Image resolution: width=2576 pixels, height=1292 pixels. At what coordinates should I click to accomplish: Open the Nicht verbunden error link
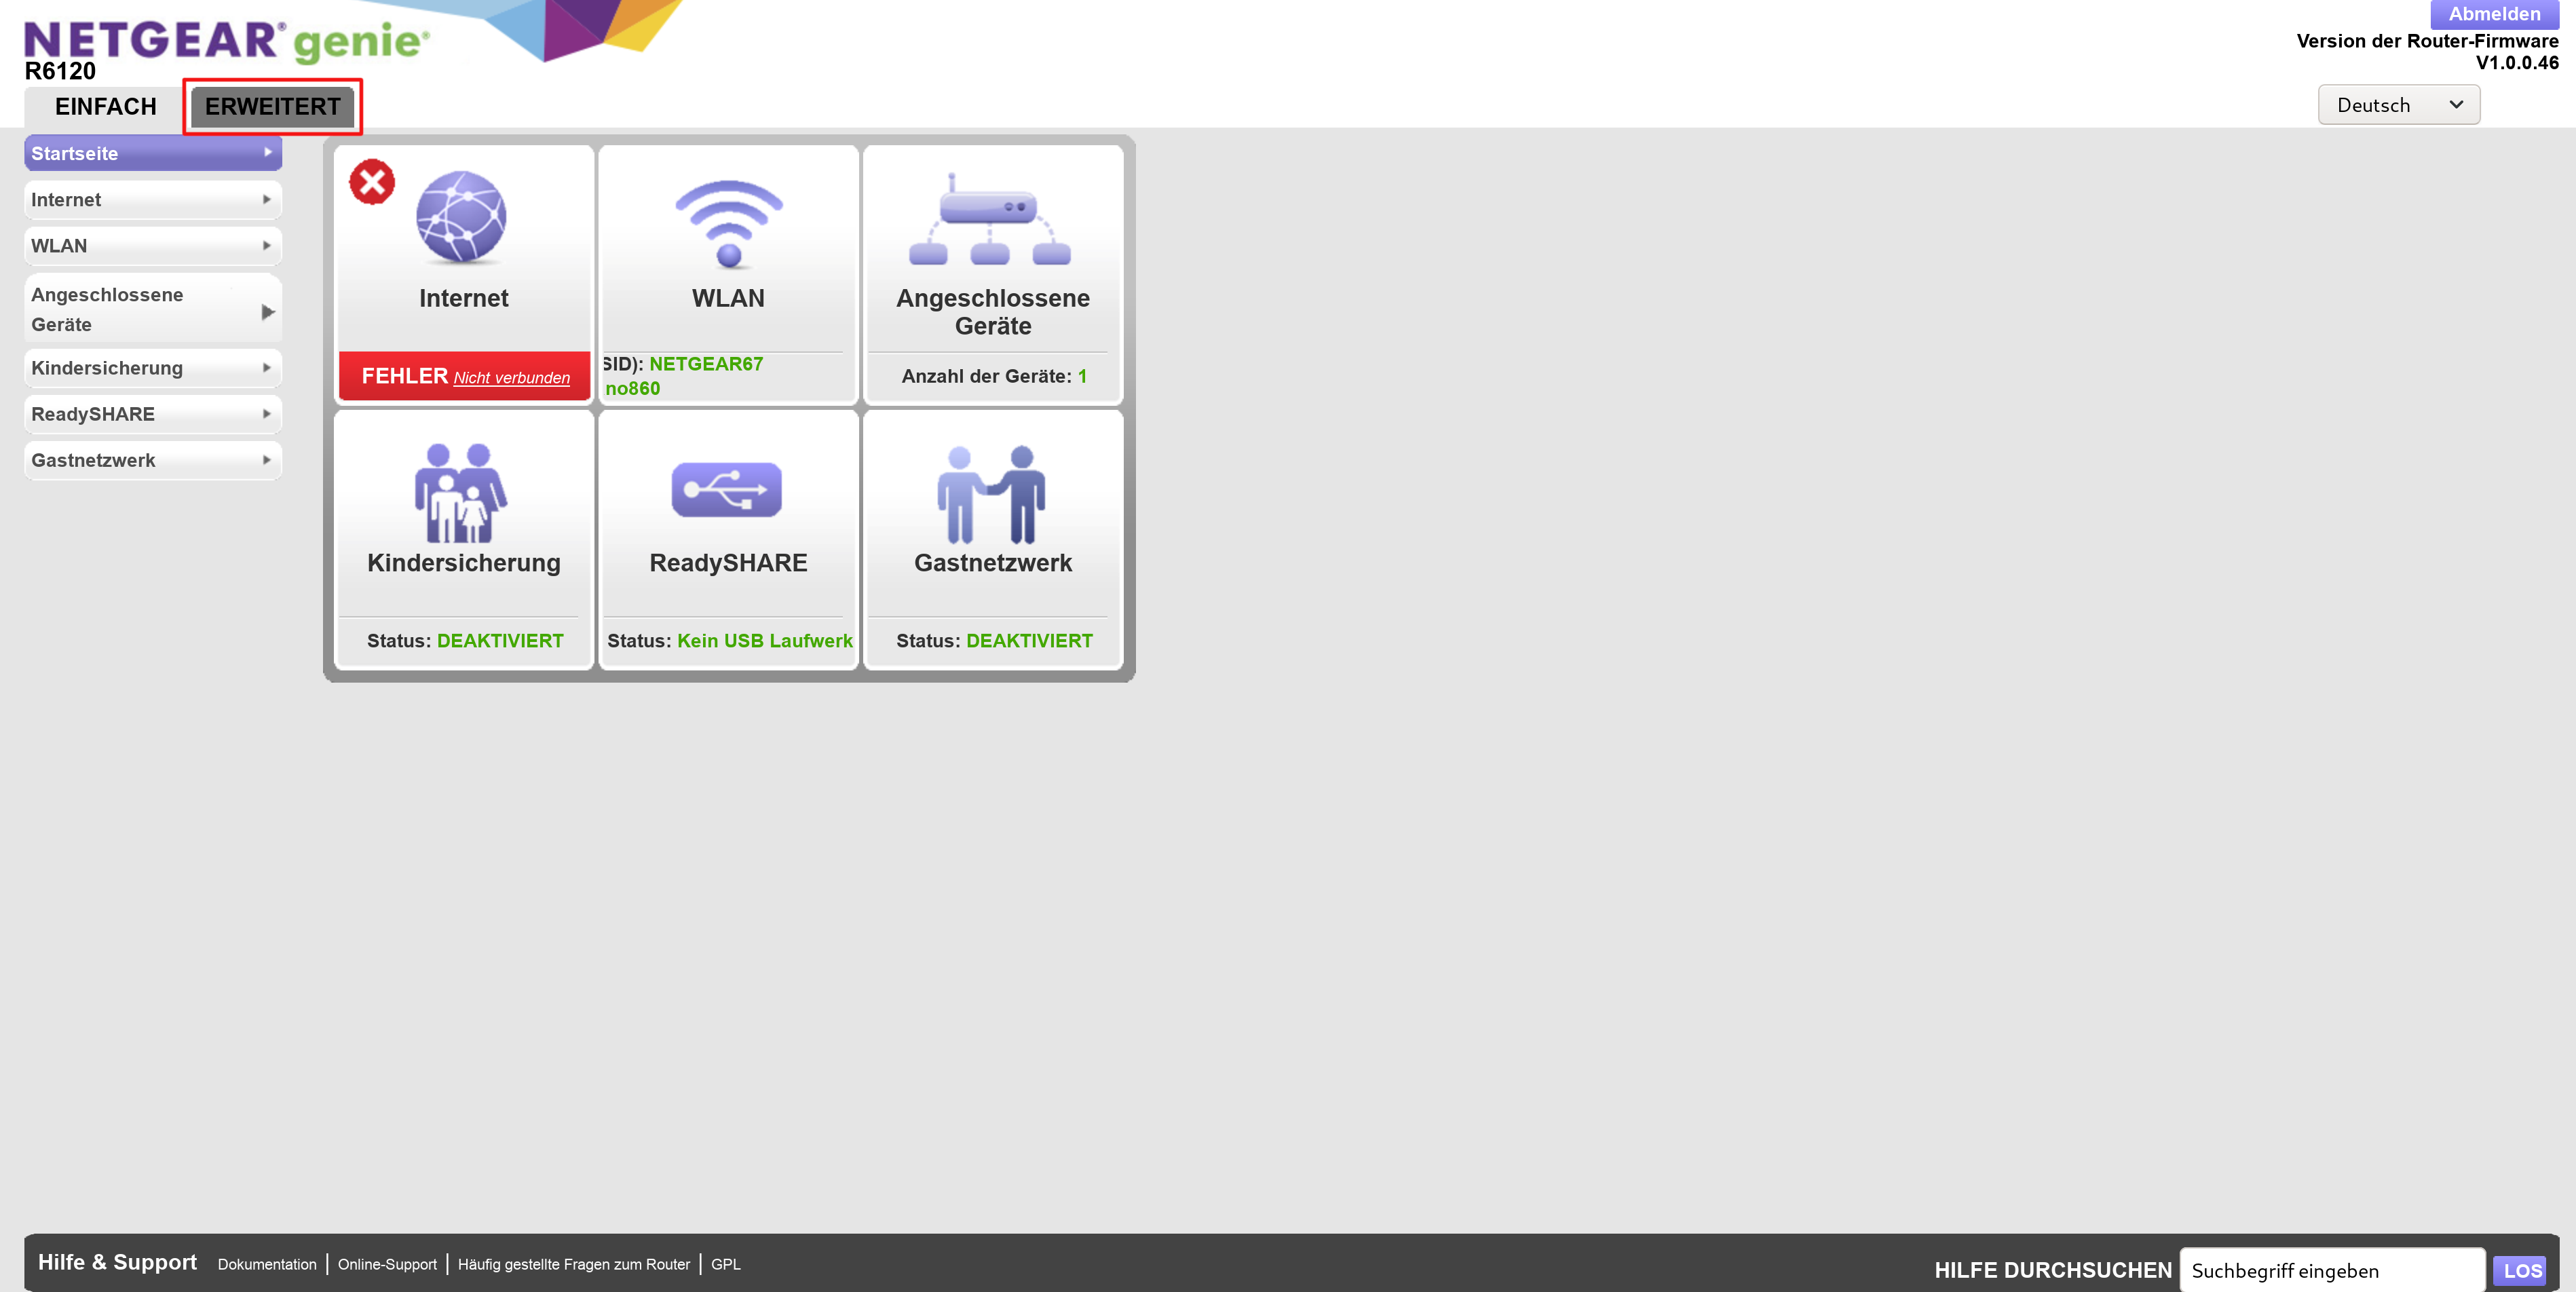[x=511, y=378]
